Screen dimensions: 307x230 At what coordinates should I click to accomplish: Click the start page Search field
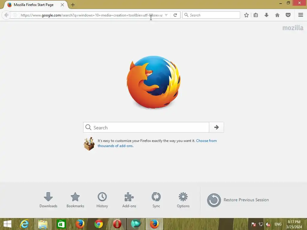(146, 127)
